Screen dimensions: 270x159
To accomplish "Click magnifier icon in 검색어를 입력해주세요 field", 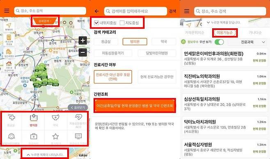I will click(108, 11).
